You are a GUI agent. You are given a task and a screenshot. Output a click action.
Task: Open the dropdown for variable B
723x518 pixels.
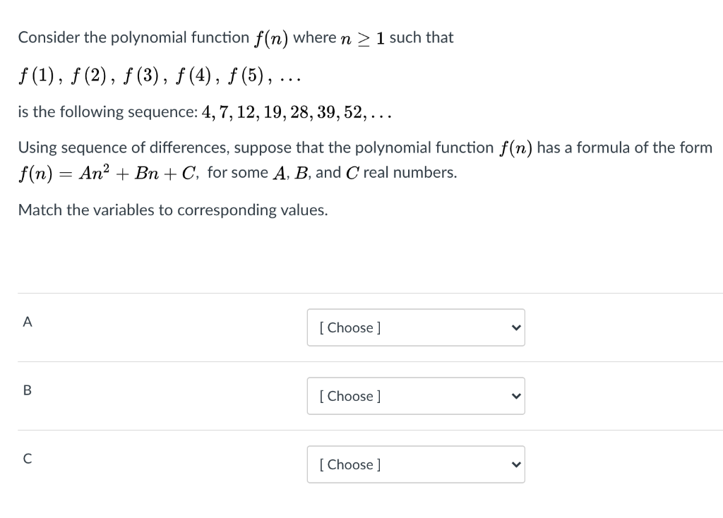(416, 396)
